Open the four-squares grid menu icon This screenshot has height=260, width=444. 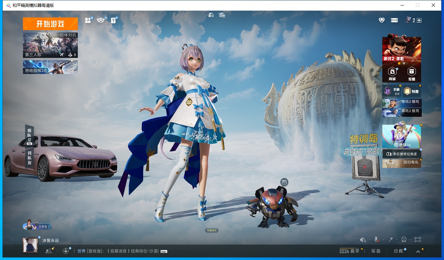(x=88, y=21)
